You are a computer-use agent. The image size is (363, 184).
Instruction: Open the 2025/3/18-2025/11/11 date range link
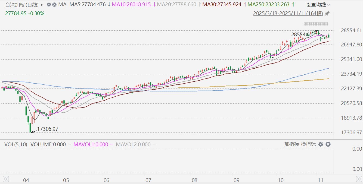288,13
